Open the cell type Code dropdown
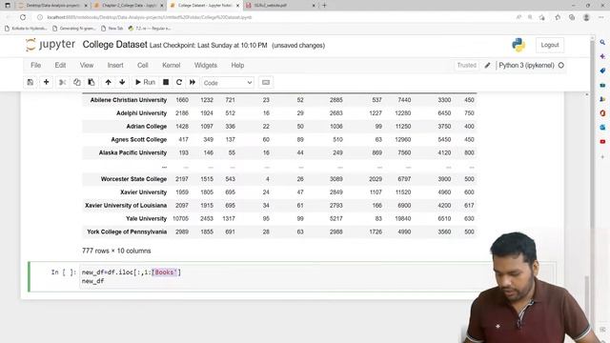The width and height of the screenshot is (610, 343). (x=228, y=83)
